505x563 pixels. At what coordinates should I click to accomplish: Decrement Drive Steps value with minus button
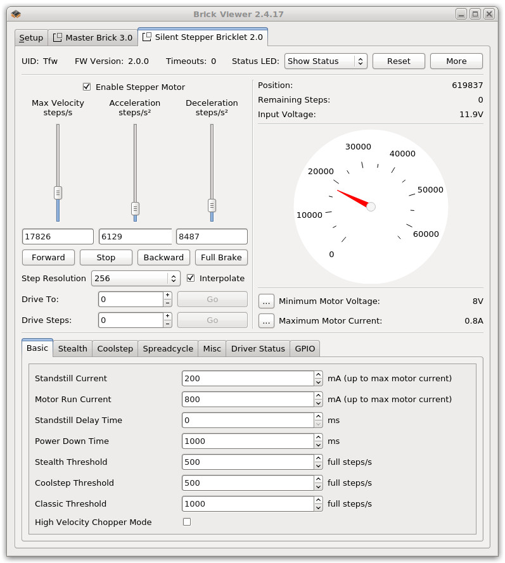[x=167, y=324]
